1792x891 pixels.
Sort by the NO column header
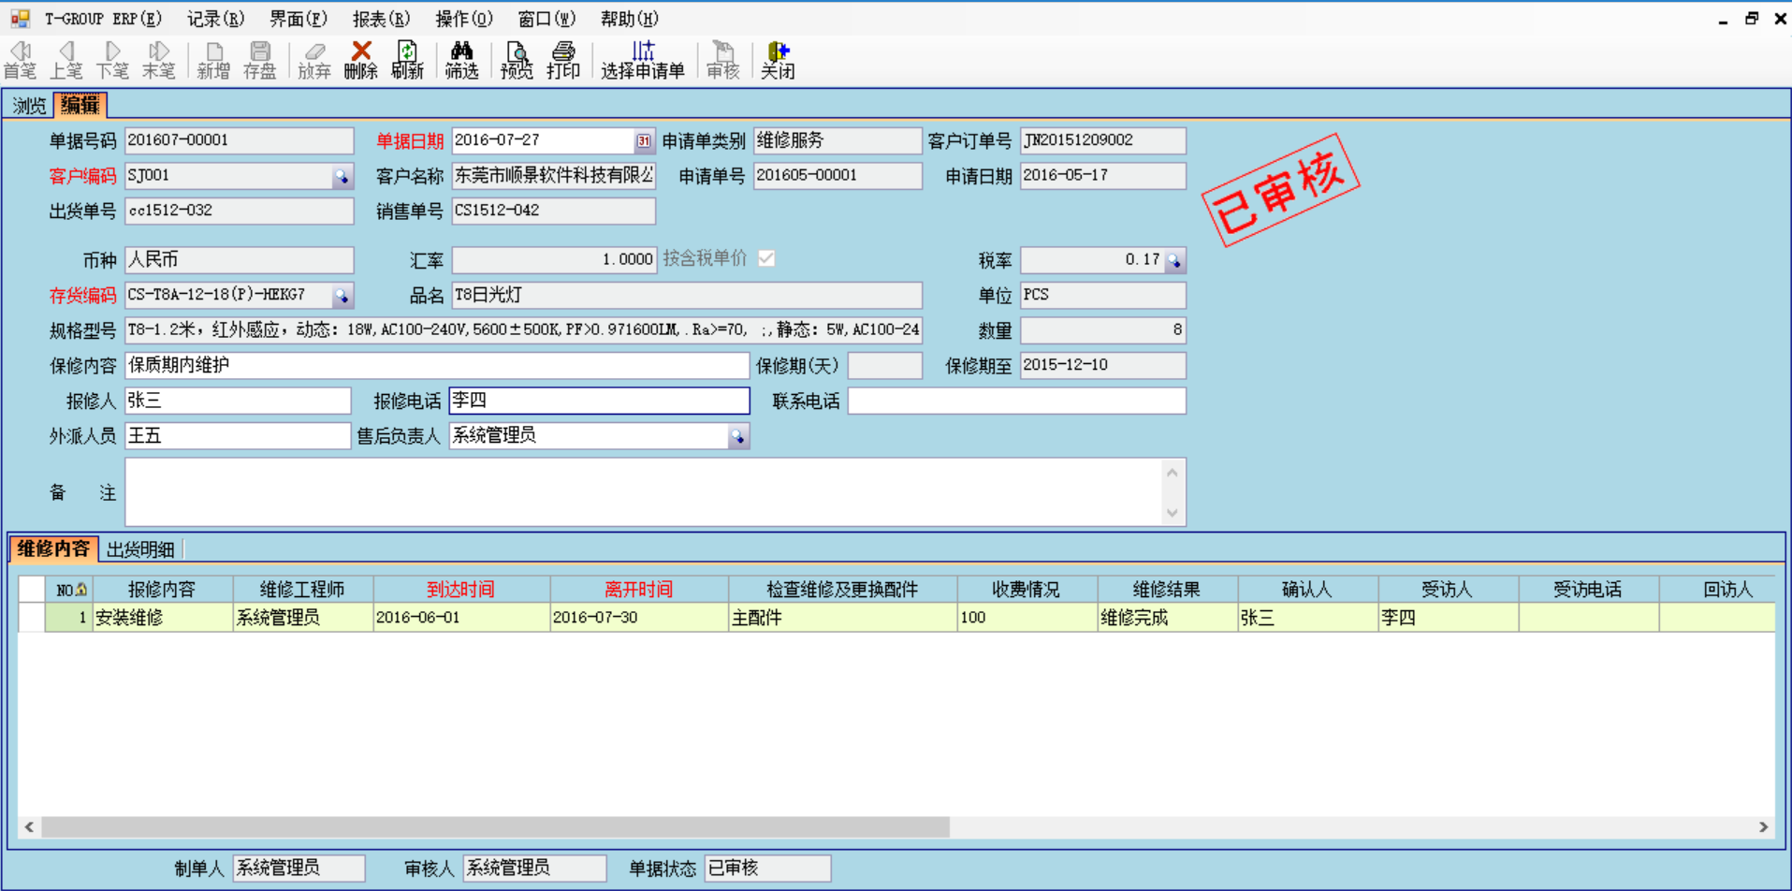69,590
